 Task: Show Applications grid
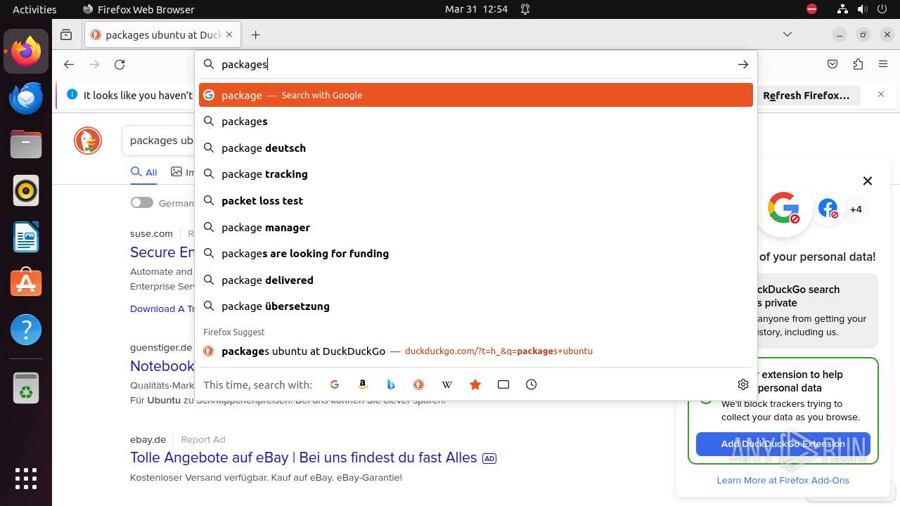tap(26, 478)
